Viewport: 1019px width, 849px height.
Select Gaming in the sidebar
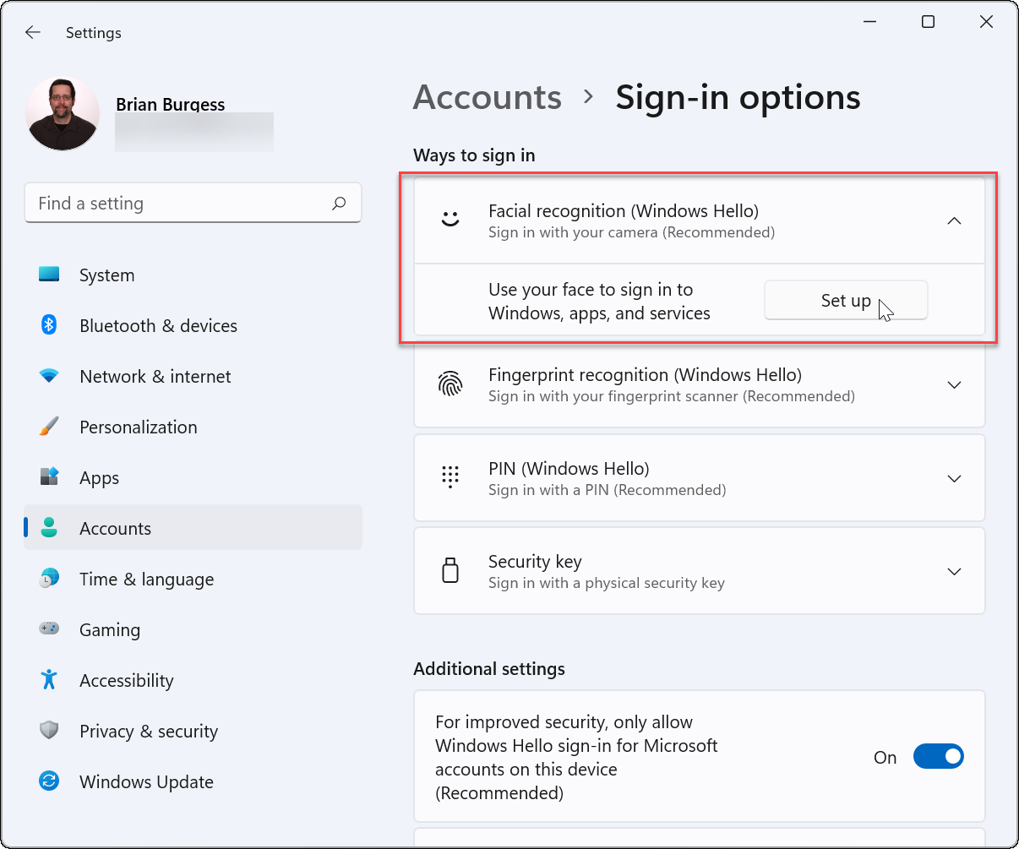tap(109, 629)
